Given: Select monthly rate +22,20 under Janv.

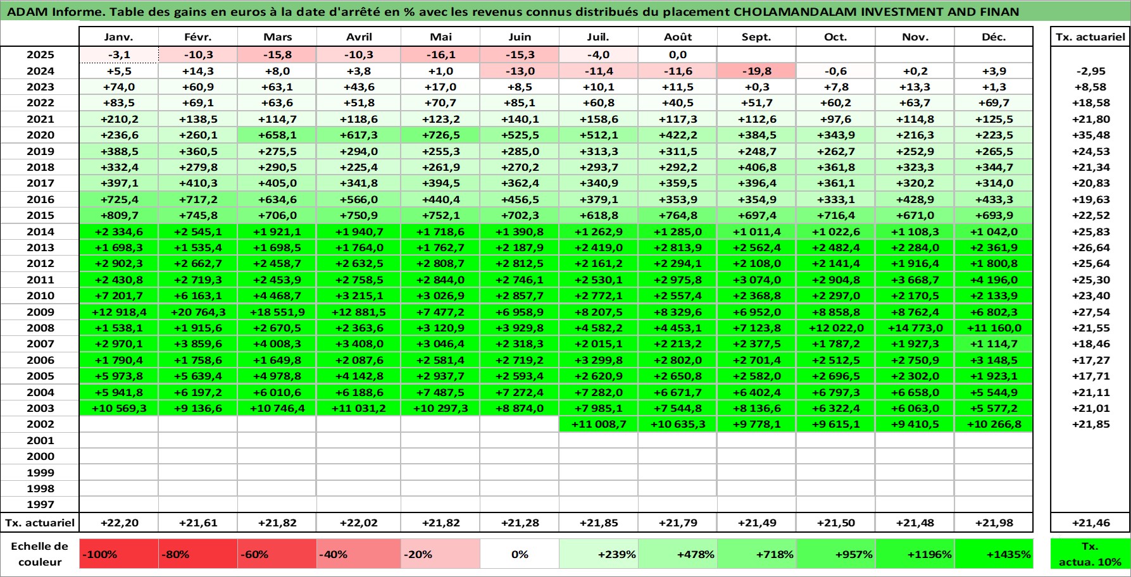Looking at the screenshot, I should pyautogui.click(x=118, y=523).
